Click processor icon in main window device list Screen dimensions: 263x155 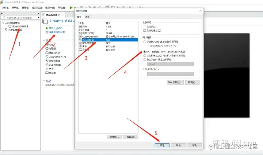tap(47, 49)
